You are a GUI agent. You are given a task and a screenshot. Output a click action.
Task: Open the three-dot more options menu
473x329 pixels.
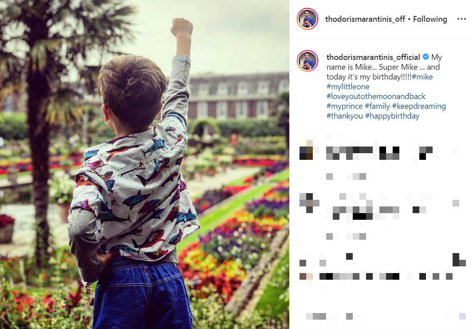point(461,19)
